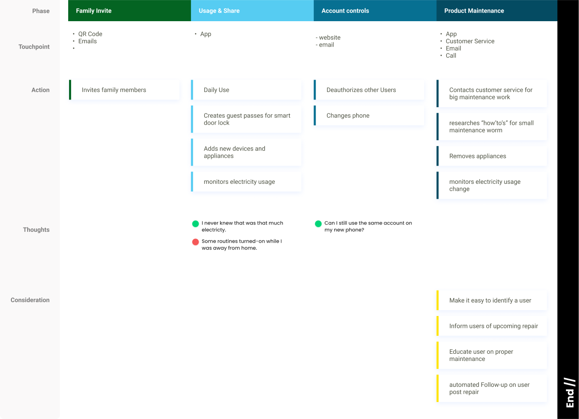Click the QR Code touchpoint
579x419 pixels.
(90, 34)
